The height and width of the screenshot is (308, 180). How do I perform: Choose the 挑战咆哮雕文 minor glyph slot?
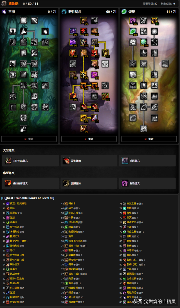point(31,183)
